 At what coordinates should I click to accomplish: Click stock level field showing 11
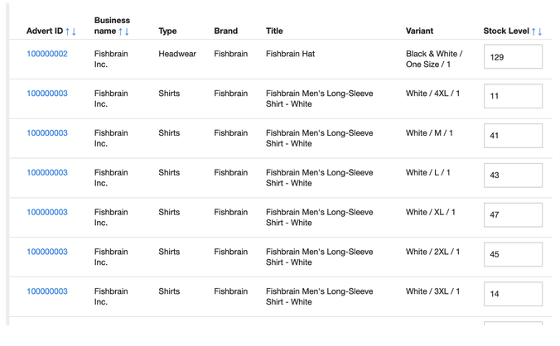513,96
